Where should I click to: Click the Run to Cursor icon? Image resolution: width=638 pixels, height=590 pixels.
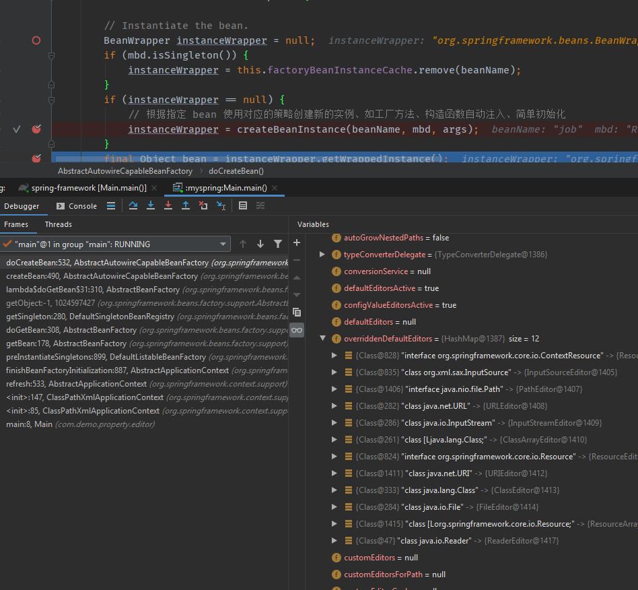[x=221, y=206]
